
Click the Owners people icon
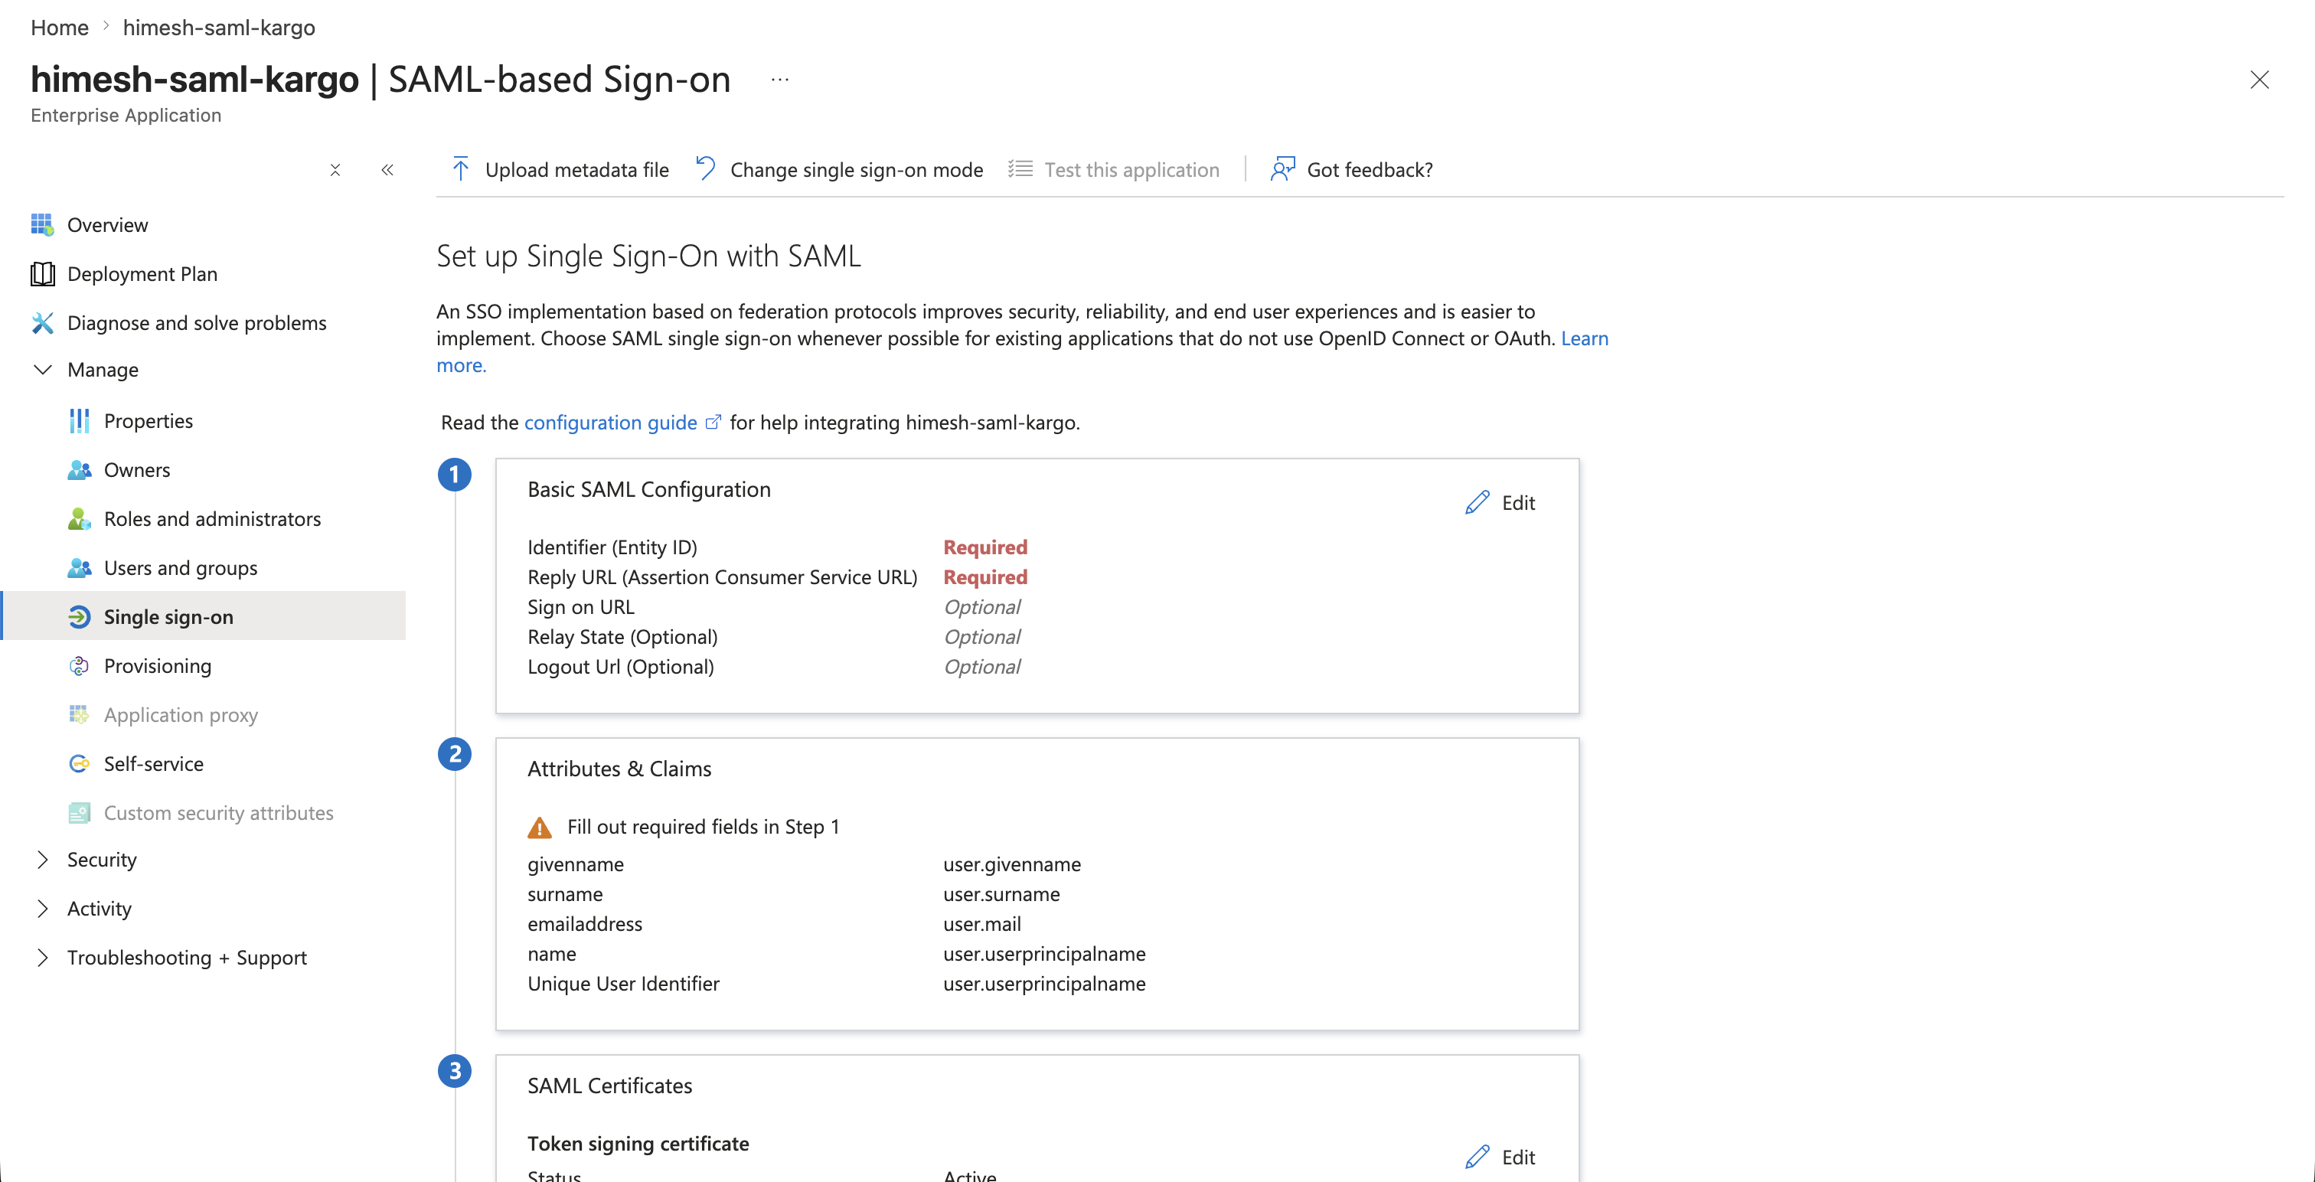click(79, 470)
